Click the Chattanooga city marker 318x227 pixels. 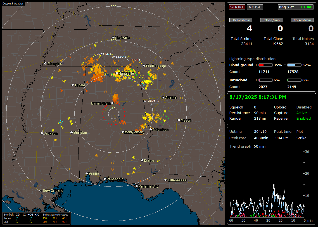pyautogui.click(x=144, y=66)
